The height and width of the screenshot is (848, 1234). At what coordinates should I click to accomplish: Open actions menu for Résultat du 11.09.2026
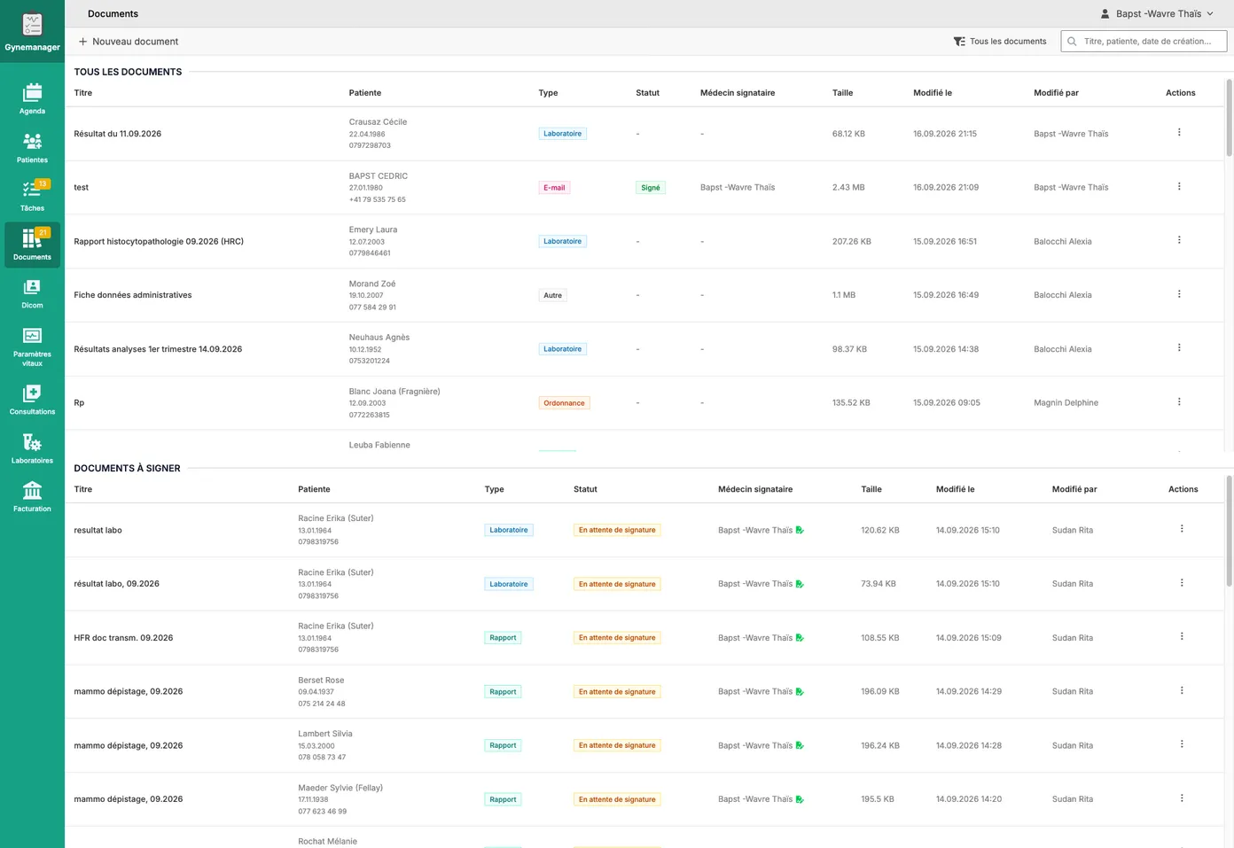[1179, 133]
